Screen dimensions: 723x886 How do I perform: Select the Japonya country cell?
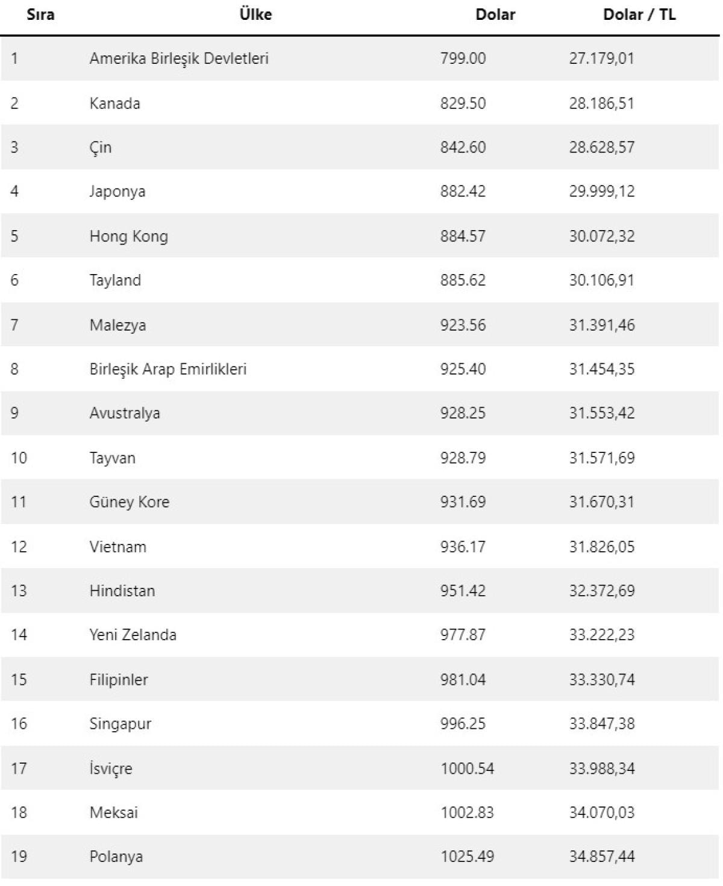(117, 192)
